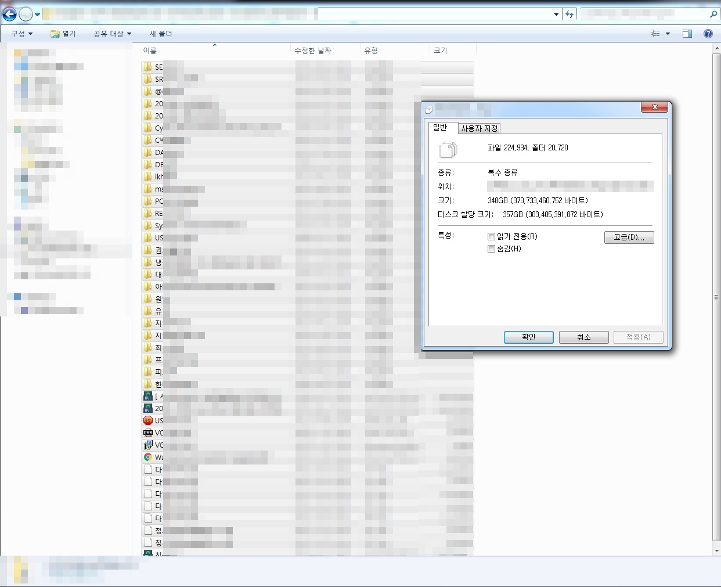Select the folder icon of the $E row

point(148,67)
